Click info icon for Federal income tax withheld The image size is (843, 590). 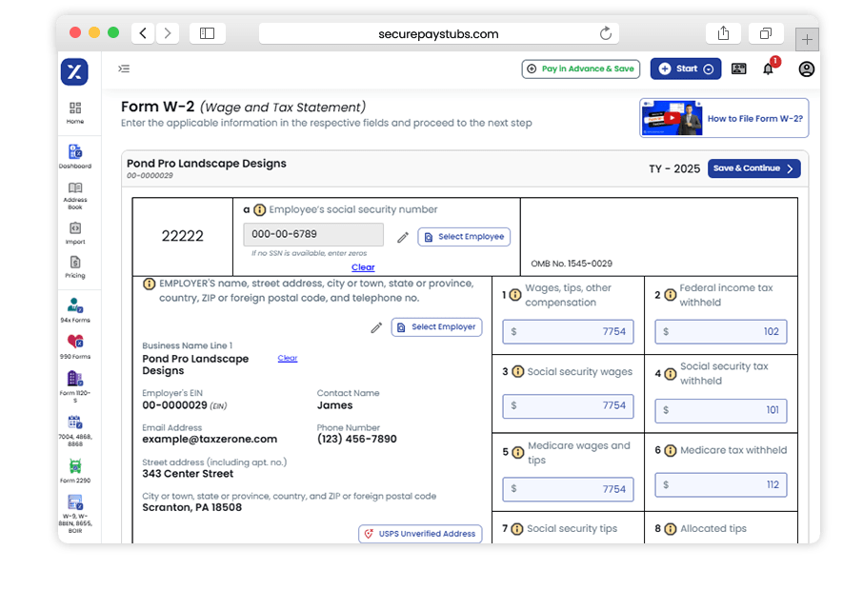click(x=670, y=294)
